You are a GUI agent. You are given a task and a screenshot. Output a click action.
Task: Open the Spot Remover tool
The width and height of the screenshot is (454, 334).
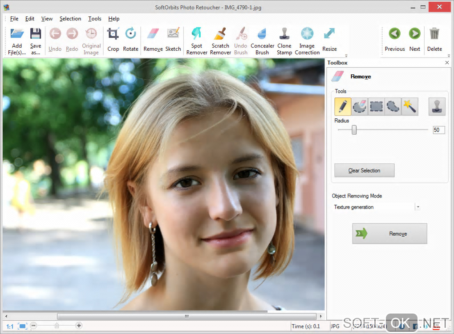point(197,40)
